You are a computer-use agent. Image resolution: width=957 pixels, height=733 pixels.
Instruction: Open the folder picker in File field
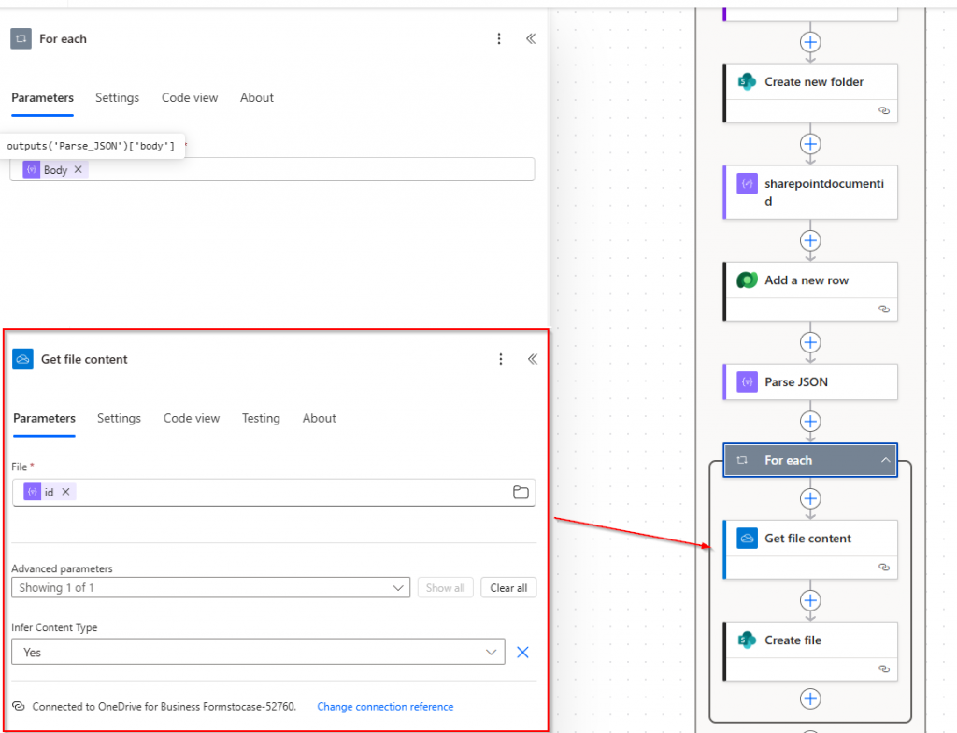point(521,493)
